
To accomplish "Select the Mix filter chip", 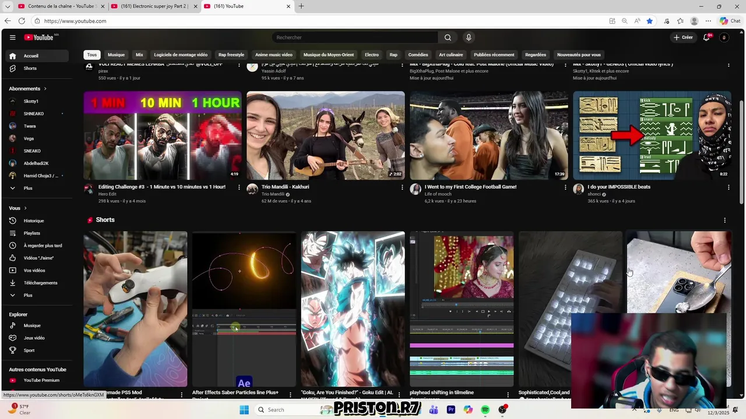I will 139,55.
